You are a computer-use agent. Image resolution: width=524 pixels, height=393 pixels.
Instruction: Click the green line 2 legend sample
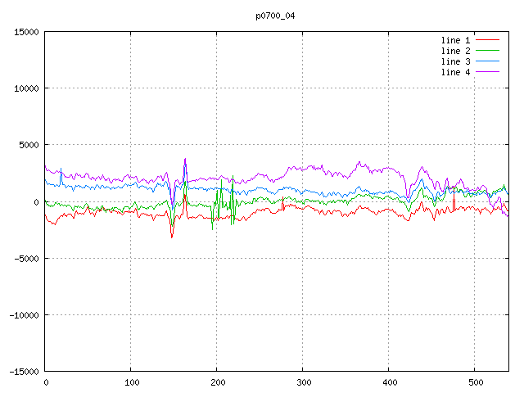487,51
